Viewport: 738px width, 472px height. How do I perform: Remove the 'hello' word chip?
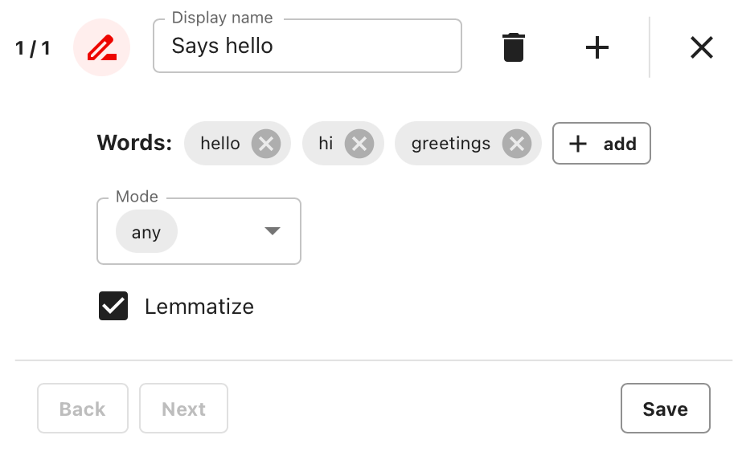coord(266,144)
